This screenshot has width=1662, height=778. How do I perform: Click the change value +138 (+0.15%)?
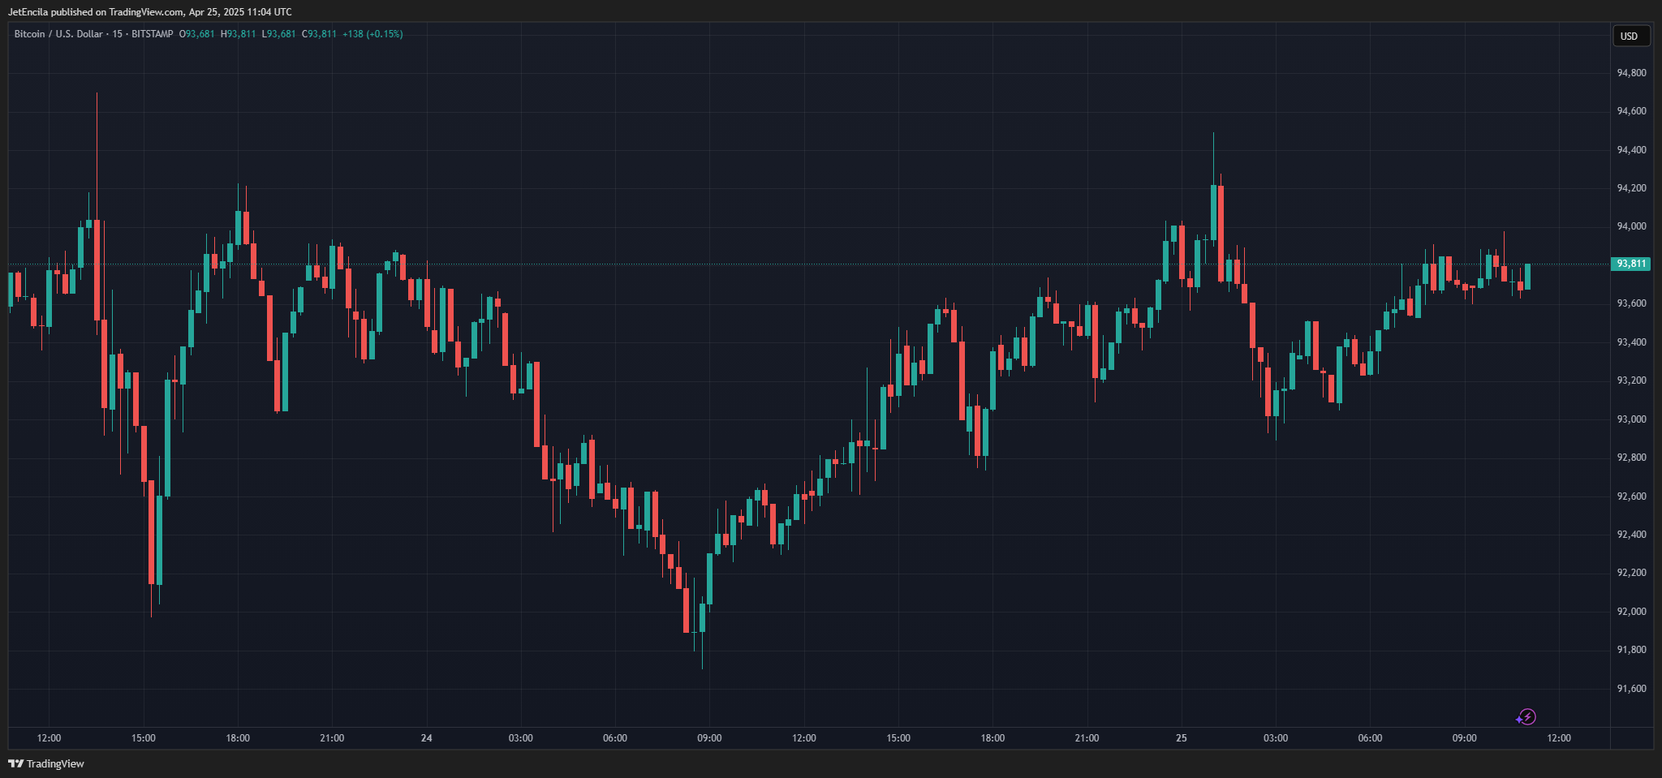tap(372, 34)
